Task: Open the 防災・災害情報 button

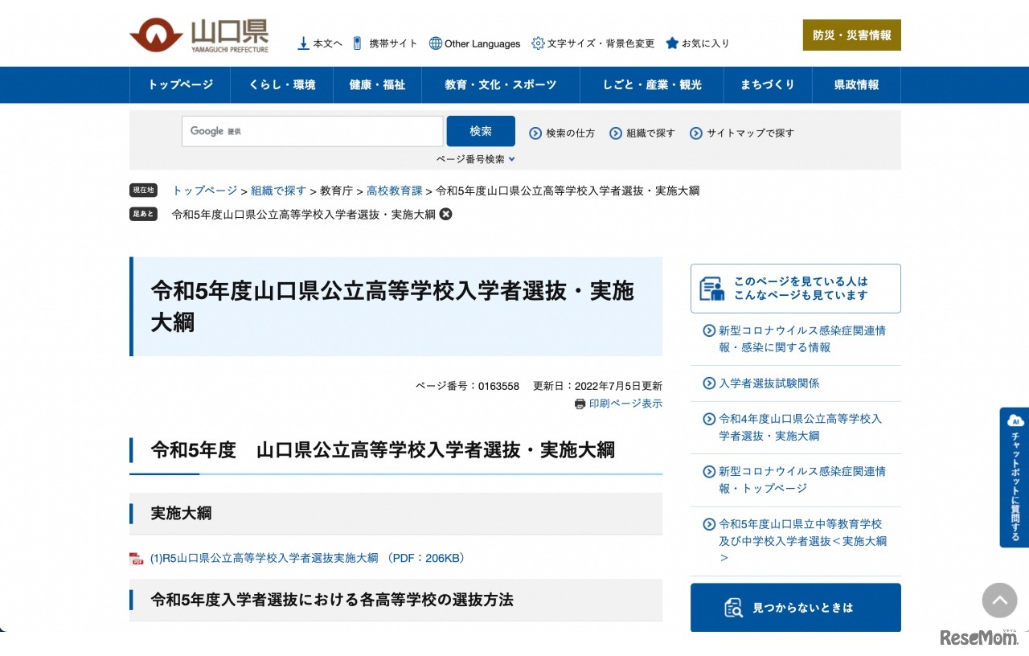Action: pos(851,35)
